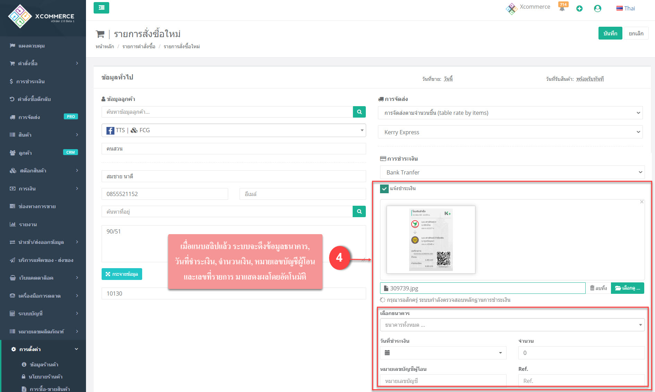Image resolution: width=655 pixels, height=392 pixels.
Task: Click the คนสวน name field
Action: (234, 149)
